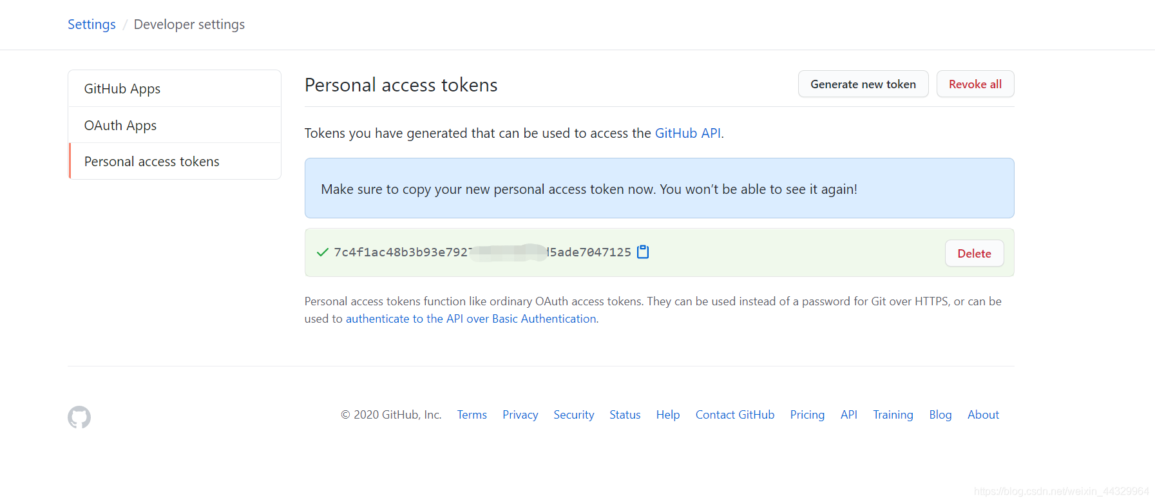Open GitHub Apps in the sidebar
This screenshot has width=1155, height=503.
122,89
